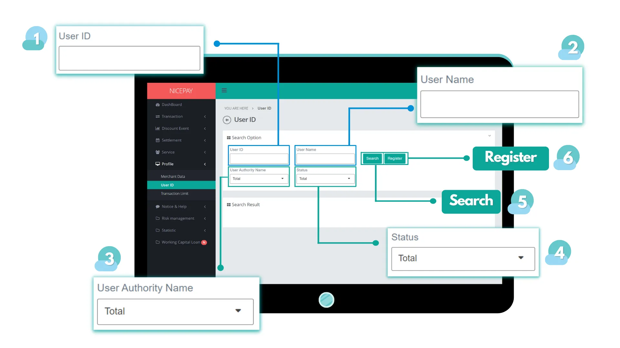Toggle the hamburger menu icon
The width and height of the screenshot is (620, 348).
224,91
